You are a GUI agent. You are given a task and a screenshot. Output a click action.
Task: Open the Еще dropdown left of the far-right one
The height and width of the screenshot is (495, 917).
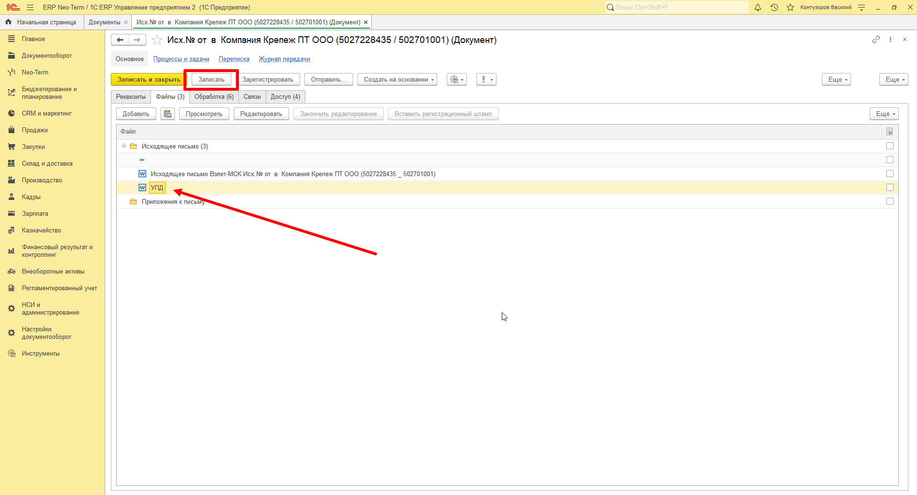836,79
